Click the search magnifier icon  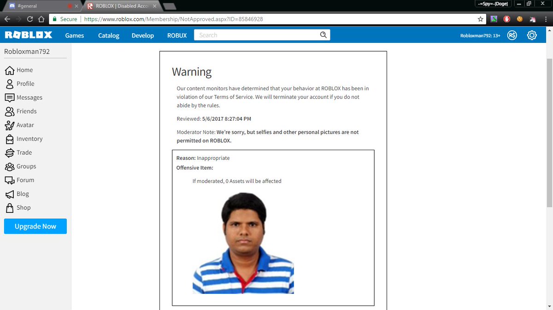click(324, 35)
